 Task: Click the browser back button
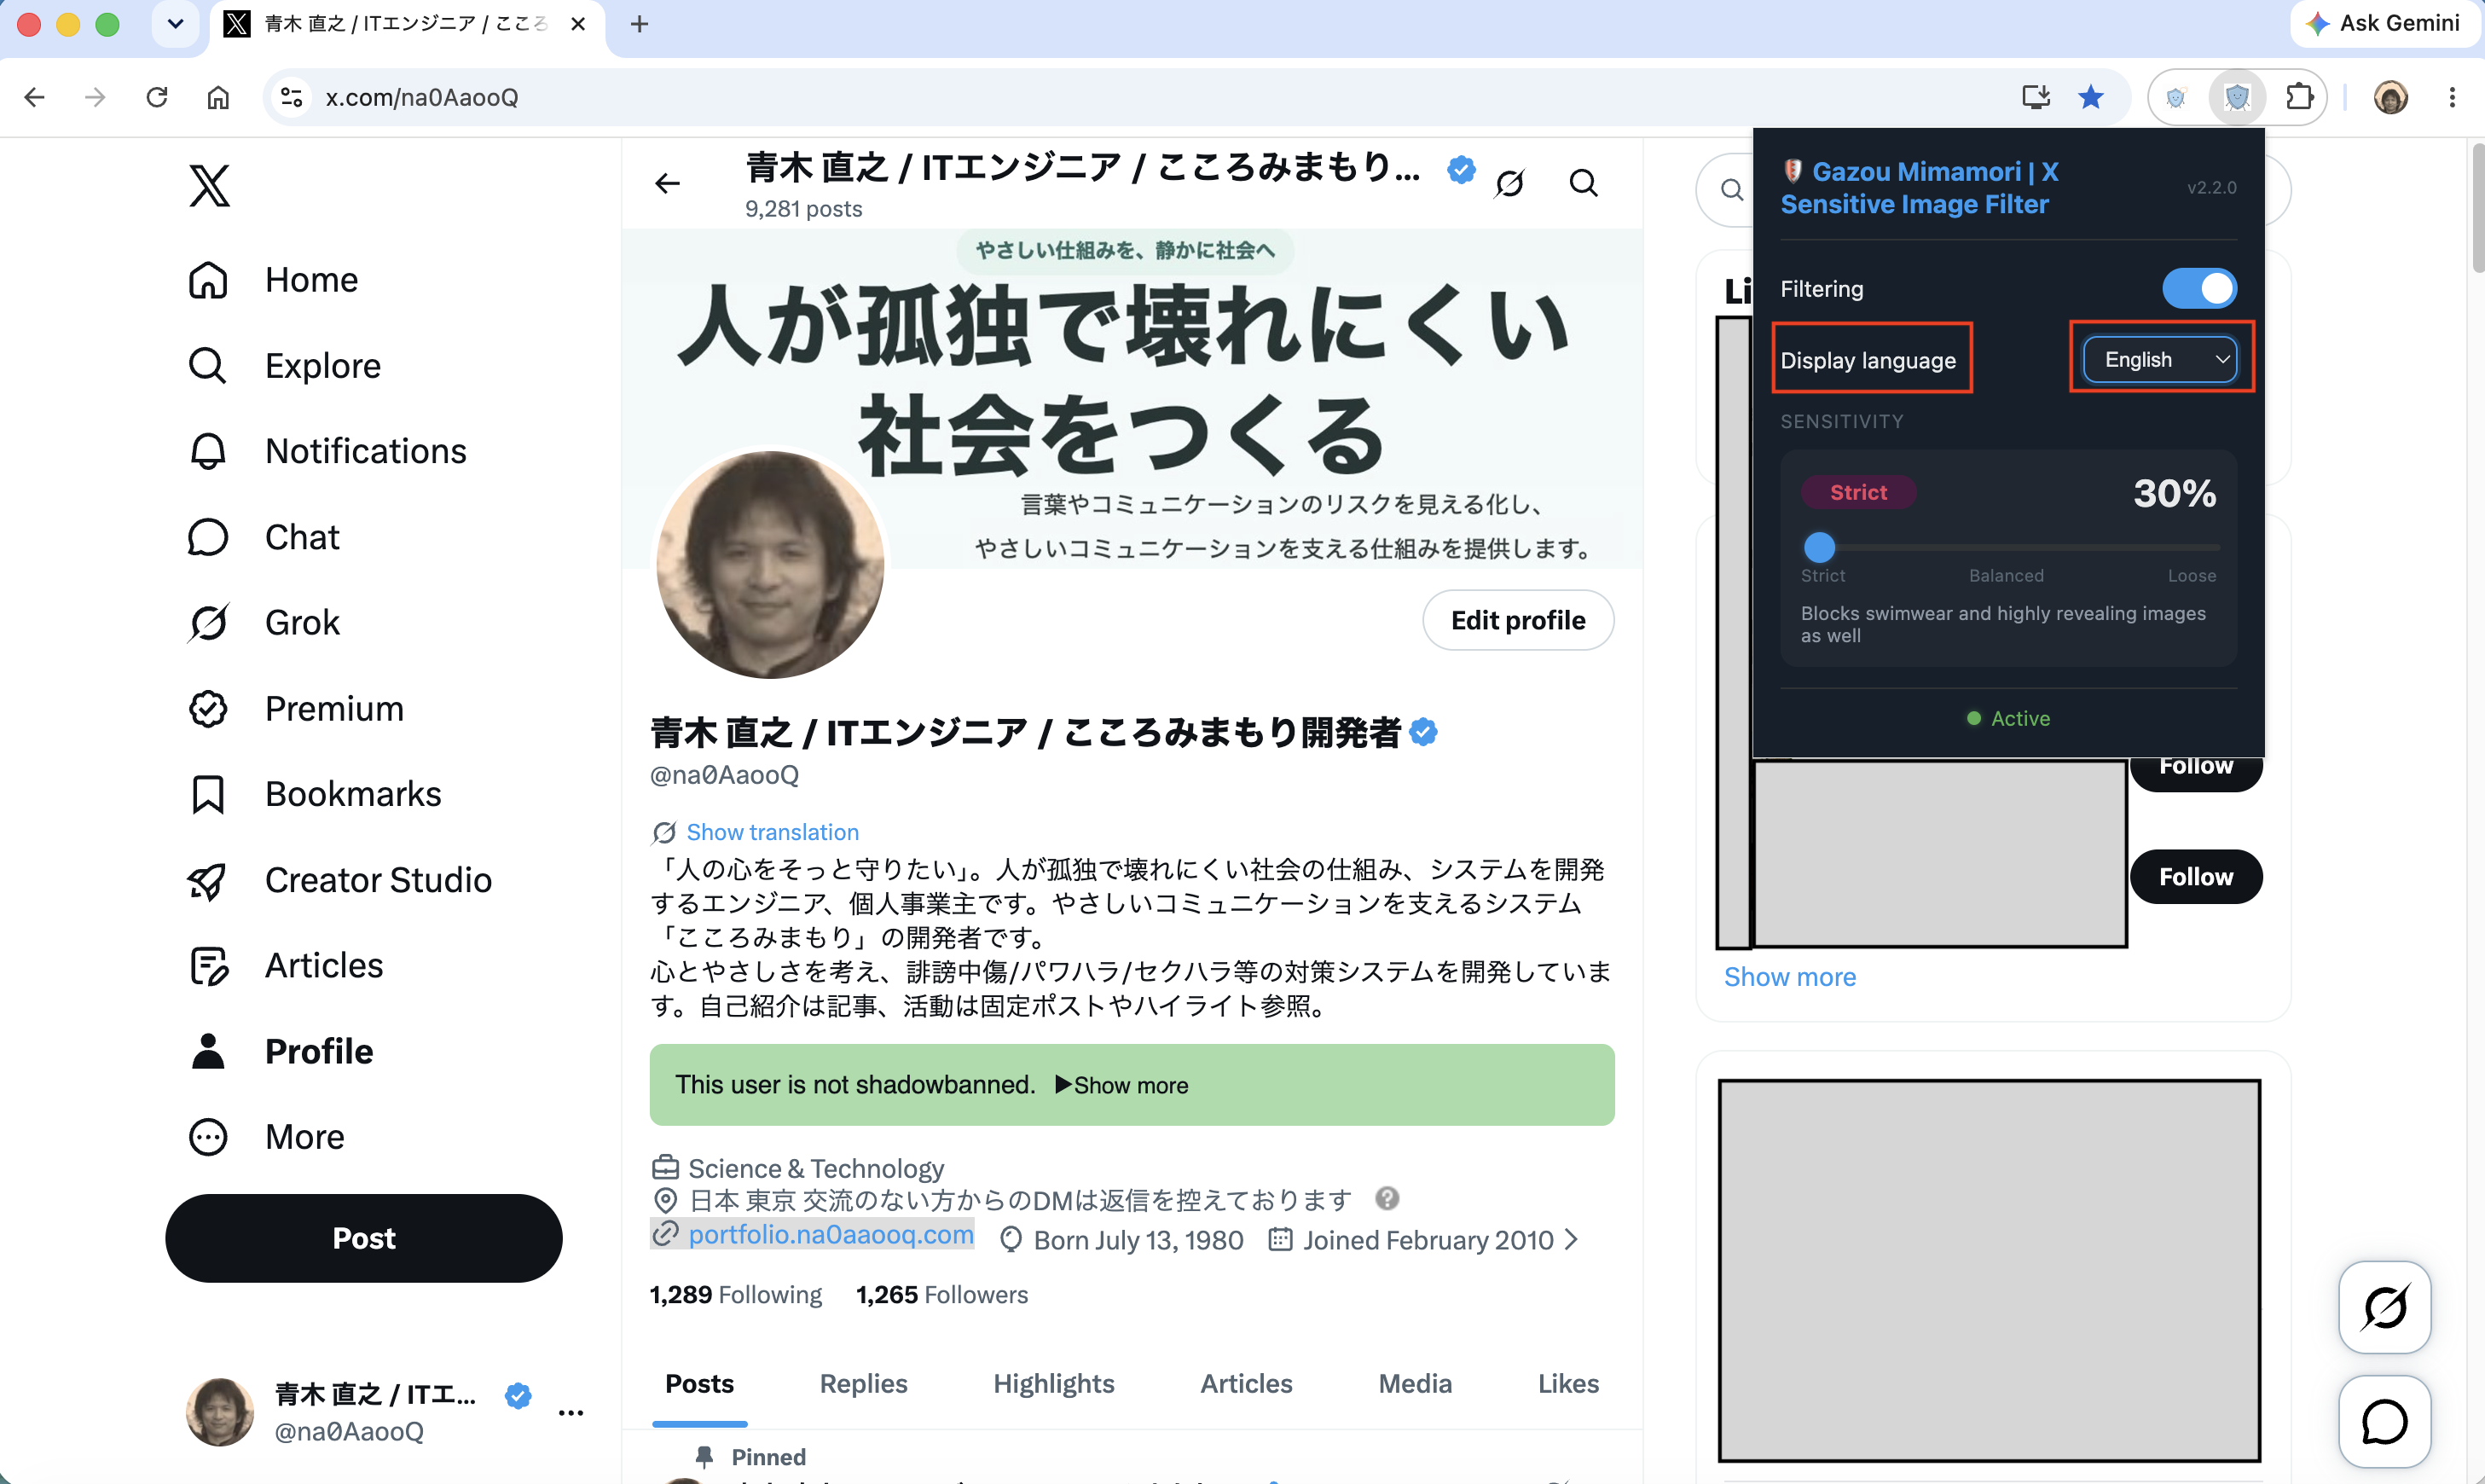point(34,97)
